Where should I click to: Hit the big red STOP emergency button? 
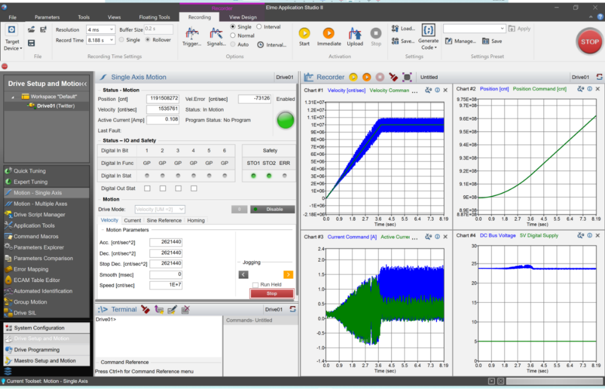coord(589,42)
